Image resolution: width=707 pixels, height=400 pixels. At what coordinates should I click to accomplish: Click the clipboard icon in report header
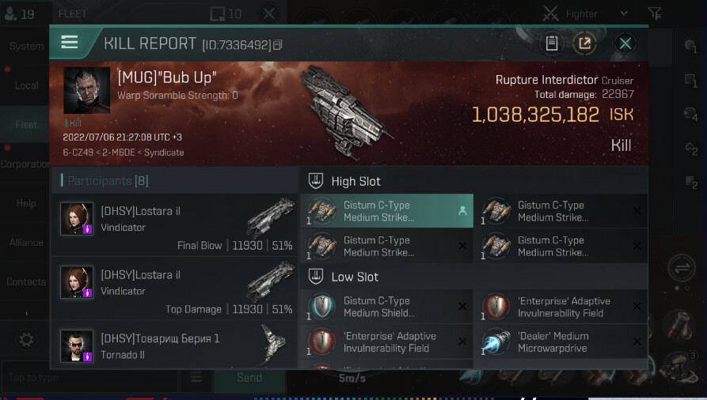[x=552, y=43]
